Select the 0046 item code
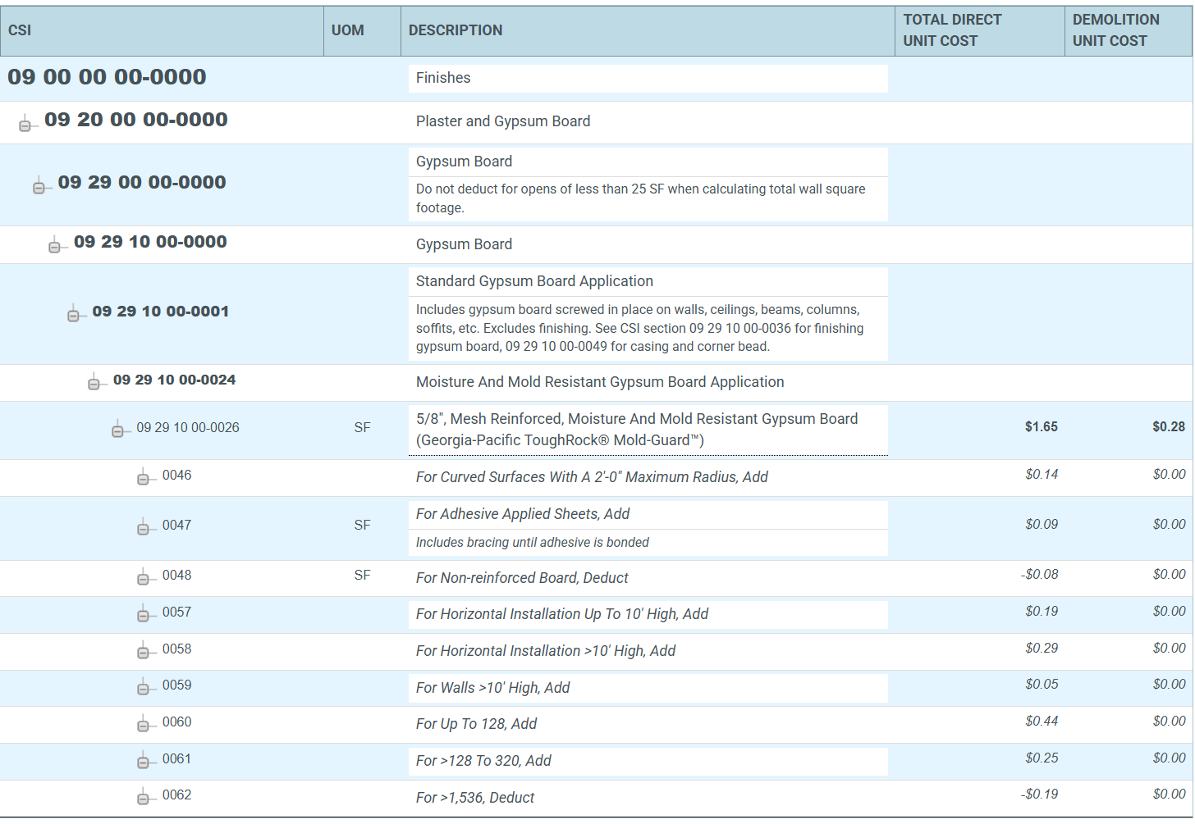This screenshot has height=824, width=1195. pos(176,475)
